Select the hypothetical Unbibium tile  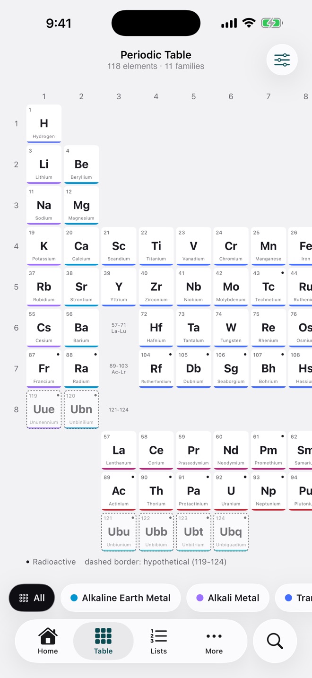(x=156, y=532)
